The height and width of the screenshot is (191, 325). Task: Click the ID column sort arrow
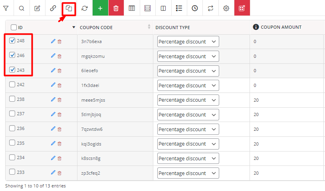pyautogui.click(x=73, y=28)
